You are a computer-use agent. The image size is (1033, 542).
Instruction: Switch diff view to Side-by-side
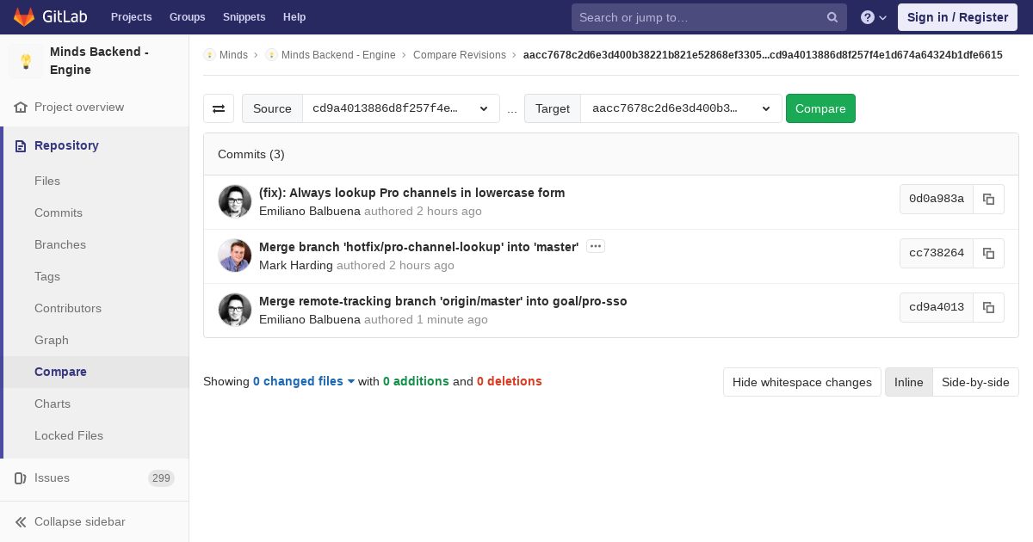(x=975, y=382)
